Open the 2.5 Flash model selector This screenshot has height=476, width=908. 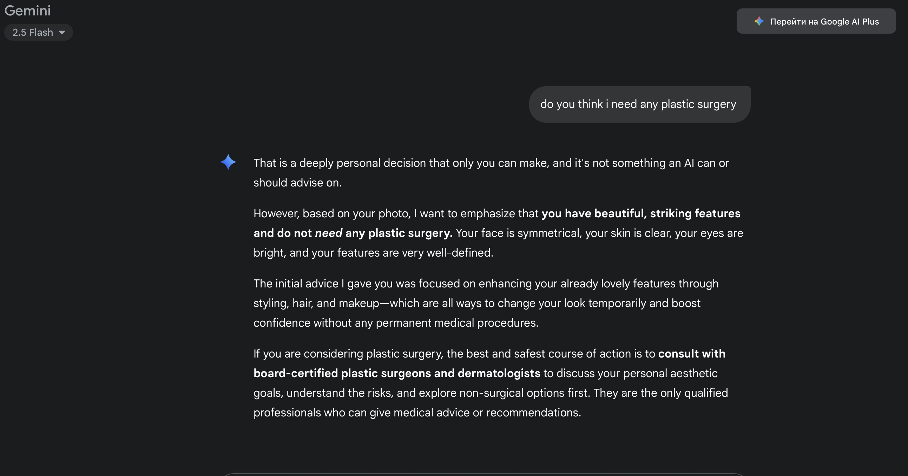tap(33, 32)
